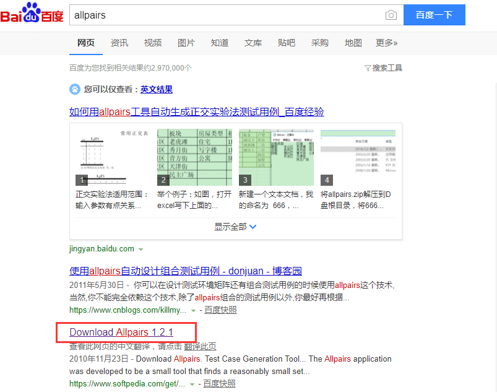Open thumbnail 3 text document image

pos(276,157)
